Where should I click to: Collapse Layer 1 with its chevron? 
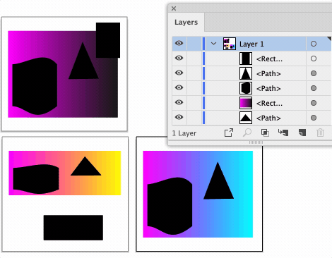[213, 44]
